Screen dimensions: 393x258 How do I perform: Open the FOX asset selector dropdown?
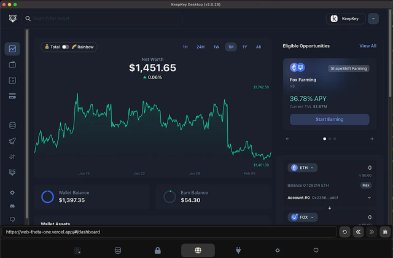pyautogui.click(x=303, y=217)
